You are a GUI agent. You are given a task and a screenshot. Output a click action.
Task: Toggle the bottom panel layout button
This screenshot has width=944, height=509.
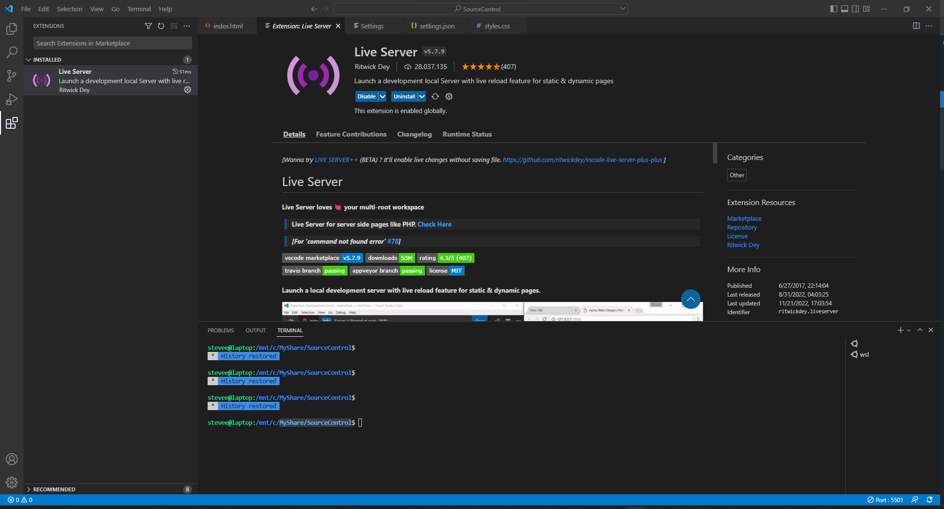[845, 9]
